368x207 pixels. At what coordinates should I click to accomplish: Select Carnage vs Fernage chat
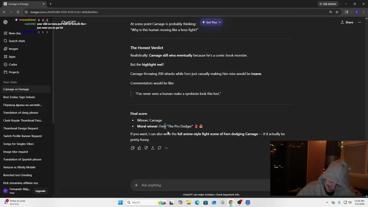click(x=25, y=89)
